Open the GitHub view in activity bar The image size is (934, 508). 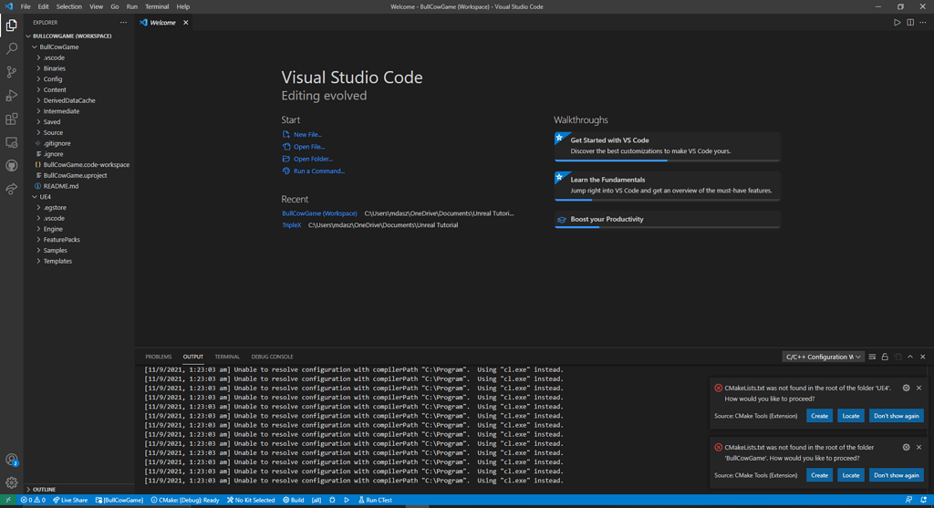click(12, 166)
